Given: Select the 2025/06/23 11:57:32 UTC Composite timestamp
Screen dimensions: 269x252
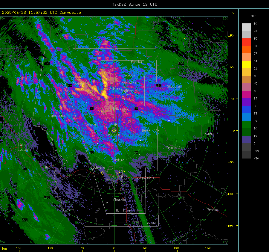Looking at the screenshot, I should tap(41, 13).
